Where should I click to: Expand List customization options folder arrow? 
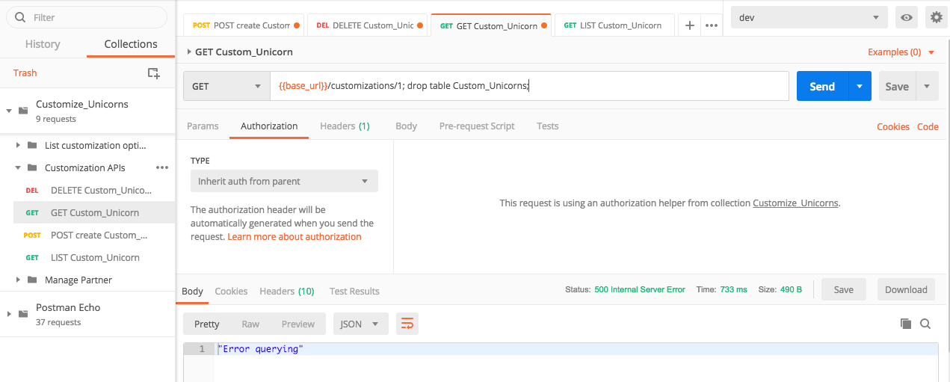[19, 145]
